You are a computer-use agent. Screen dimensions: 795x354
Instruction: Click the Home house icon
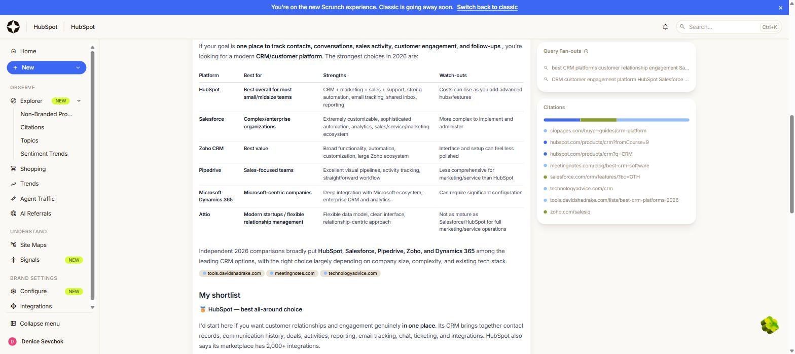click(x=13, y=51)
